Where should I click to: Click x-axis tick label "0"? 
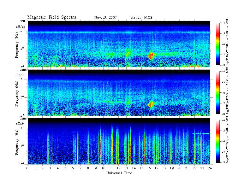pyautogui.click(x=27, y=168)
